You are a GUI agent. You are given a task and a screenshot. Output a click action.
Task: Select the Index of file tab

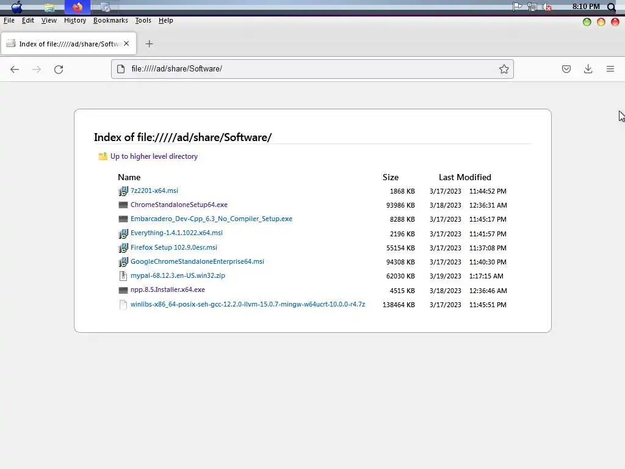tap(68, 43)
